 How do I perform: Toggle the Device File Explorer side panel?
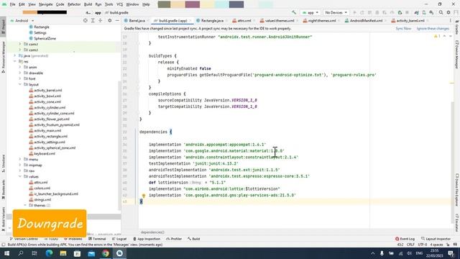point(457,190)
